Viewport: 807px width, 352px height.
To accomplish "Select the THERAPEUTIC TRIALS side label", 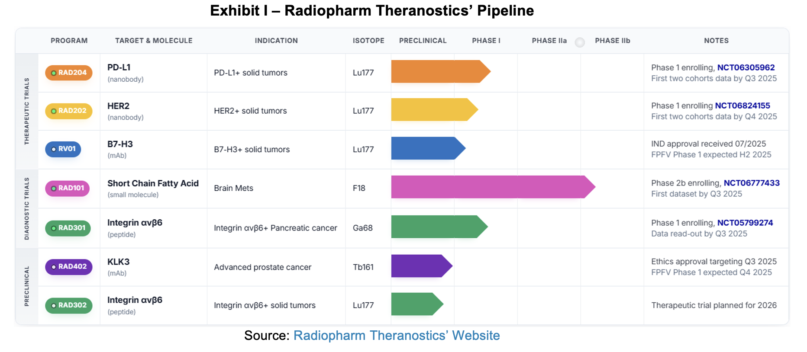I will coord(27,111).
